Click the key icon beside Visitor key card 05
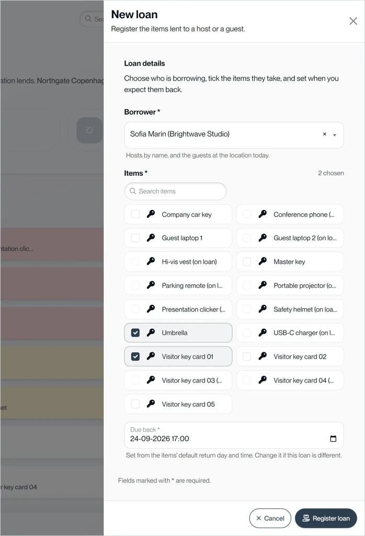Image resolution: width=365 pixels, height=536 pixels. 151,404
